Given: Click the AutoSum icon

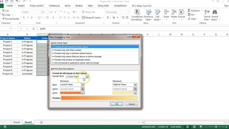Looking at the screenshot, I should point(189,10).
